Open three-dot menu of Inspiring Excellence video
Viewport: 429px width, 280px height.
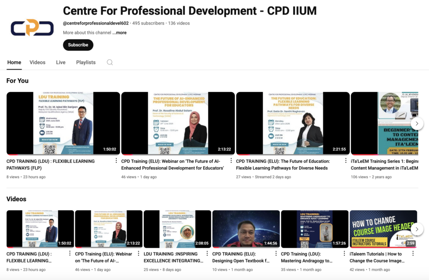[x=207, y=254]
